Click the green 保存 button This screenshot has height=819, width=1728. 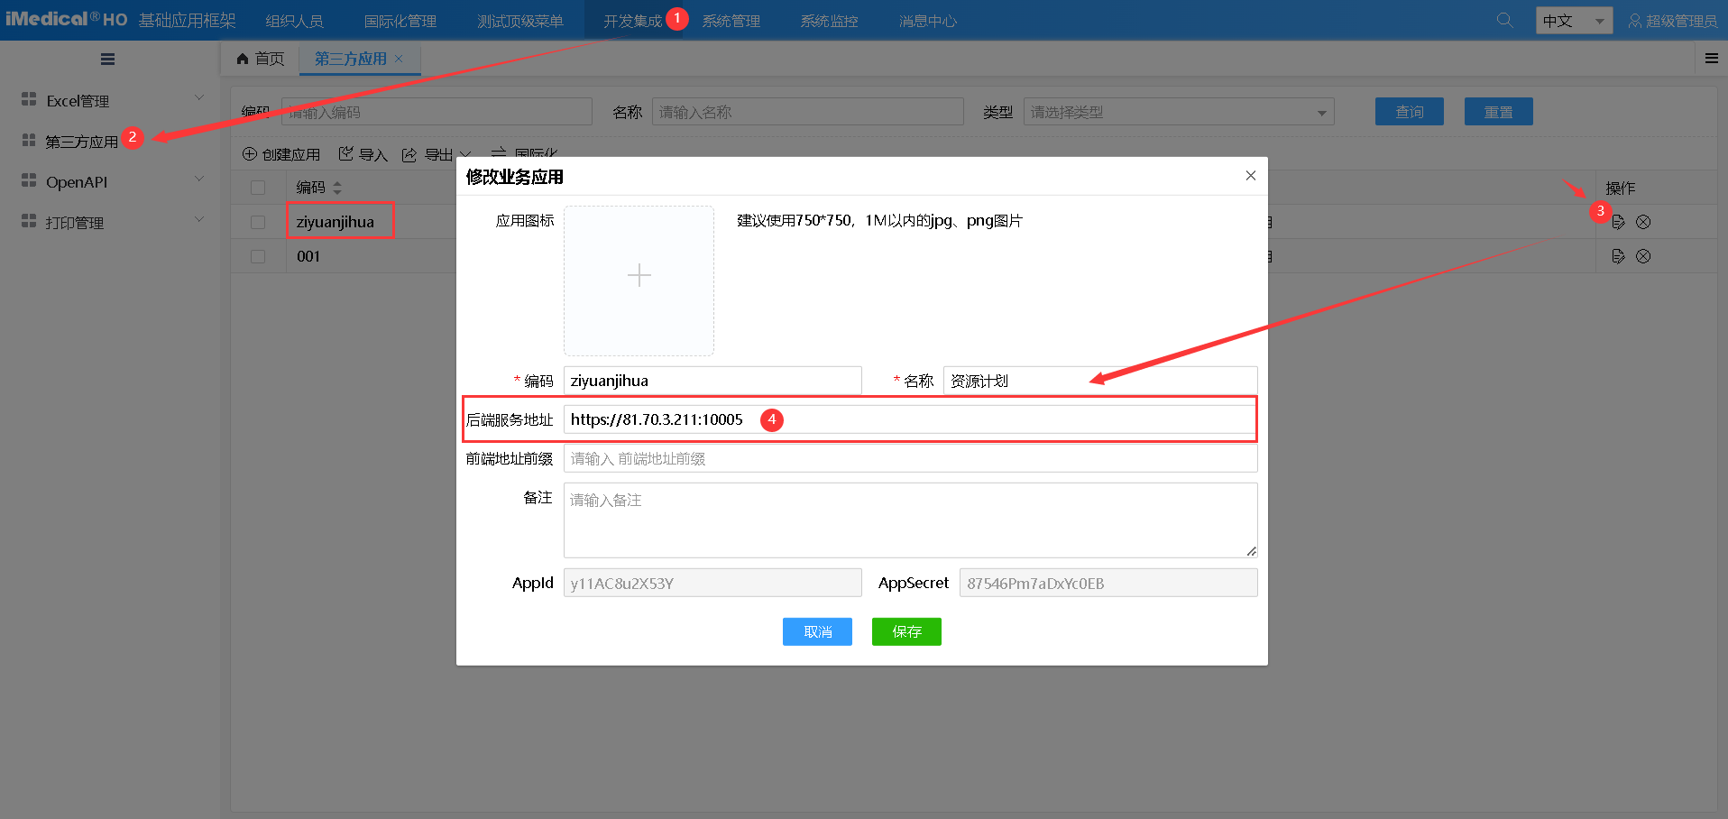(x=905, y=631)
